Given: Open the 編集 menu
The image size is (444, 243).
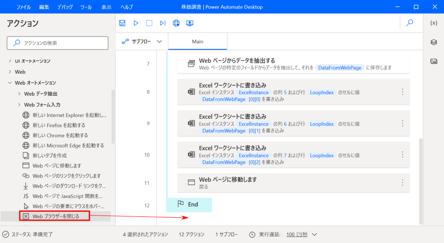Looking at the screenshot, I should (44, 7).
